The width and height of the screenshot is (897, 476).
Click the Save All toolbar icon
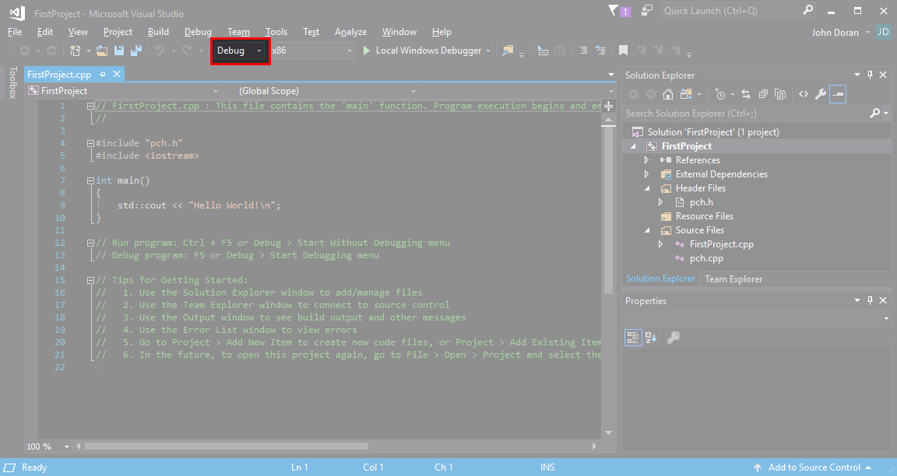coord(135,51)
